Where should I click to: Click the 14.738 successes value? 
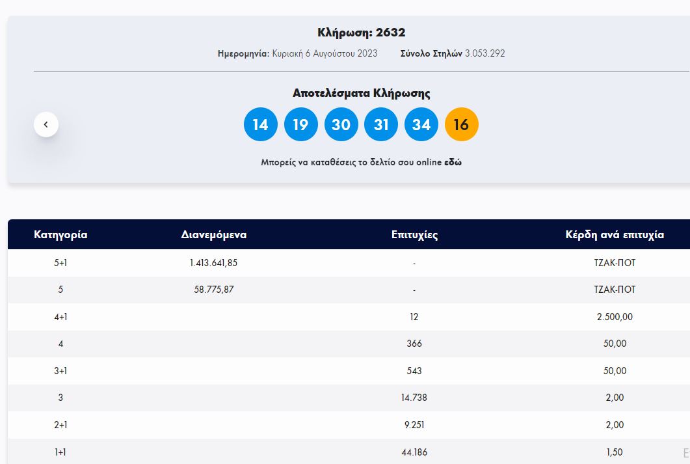tap(414, 398)
